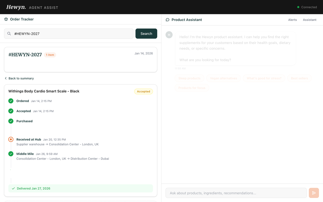323x202 pixels.
Task: Click the chevron beside Back to summary
Action: tap(5, 78)
